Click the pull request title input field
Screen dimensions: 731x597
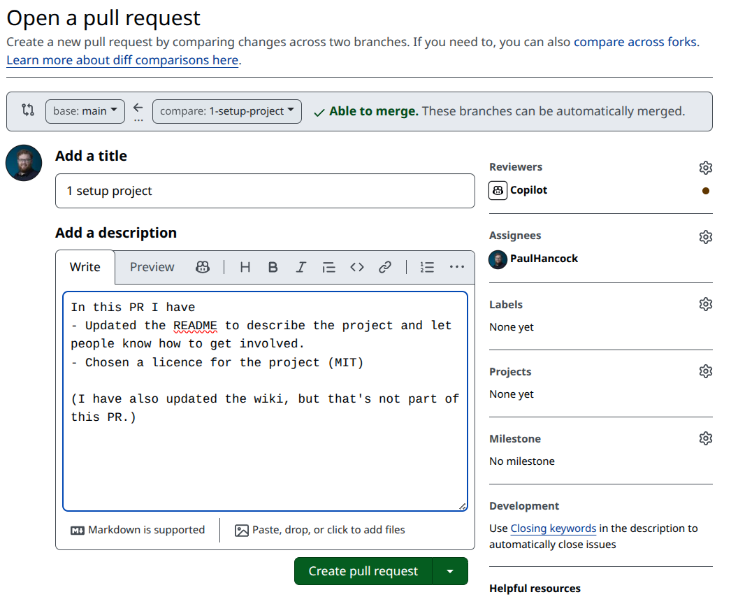(x=265, y=191)
